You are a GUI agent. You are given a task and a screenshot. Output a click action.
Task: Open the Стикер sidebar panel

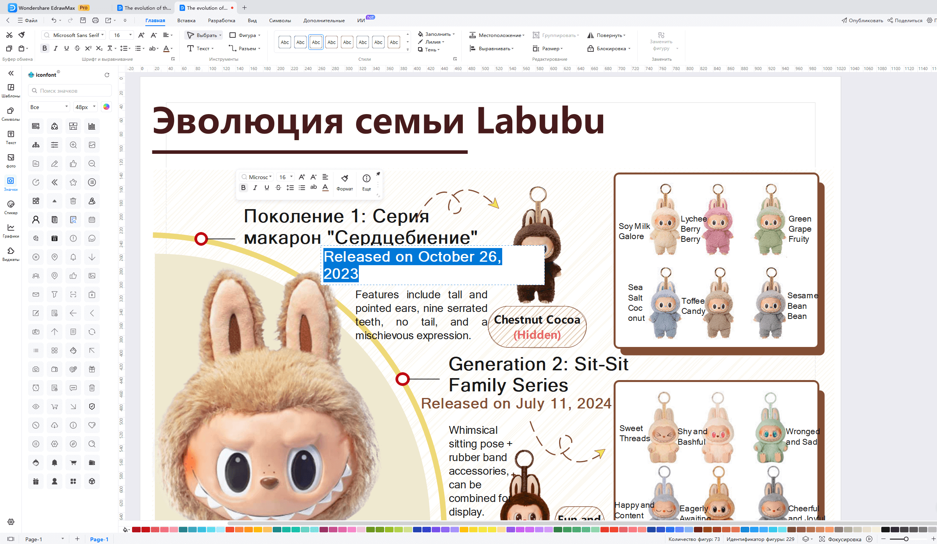click(11, 208)
